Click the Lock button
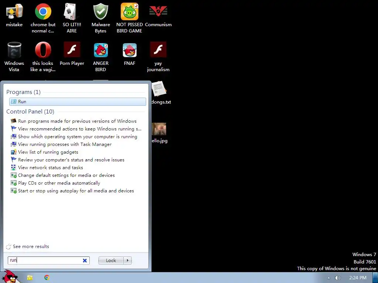This screenshot has height=283, width=378. coord(111,261)
